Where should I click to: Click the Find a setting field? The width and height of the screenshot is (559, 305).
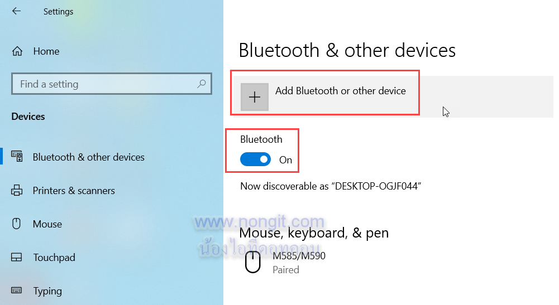(112, 84)
